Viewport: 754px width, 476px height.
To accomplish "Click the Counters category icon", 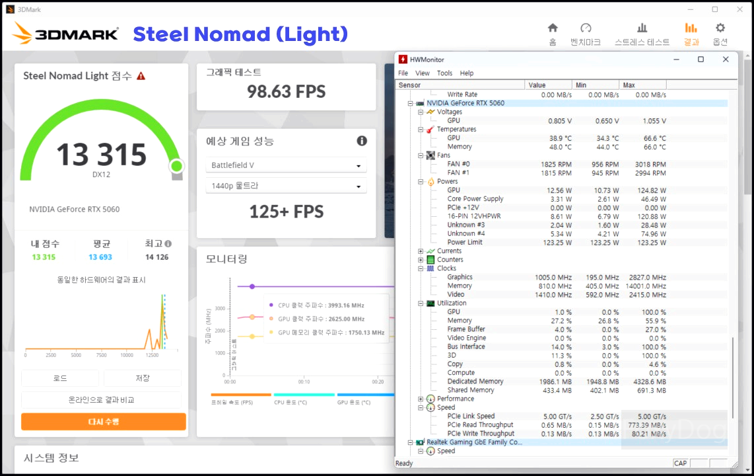I will coord(430,259).
